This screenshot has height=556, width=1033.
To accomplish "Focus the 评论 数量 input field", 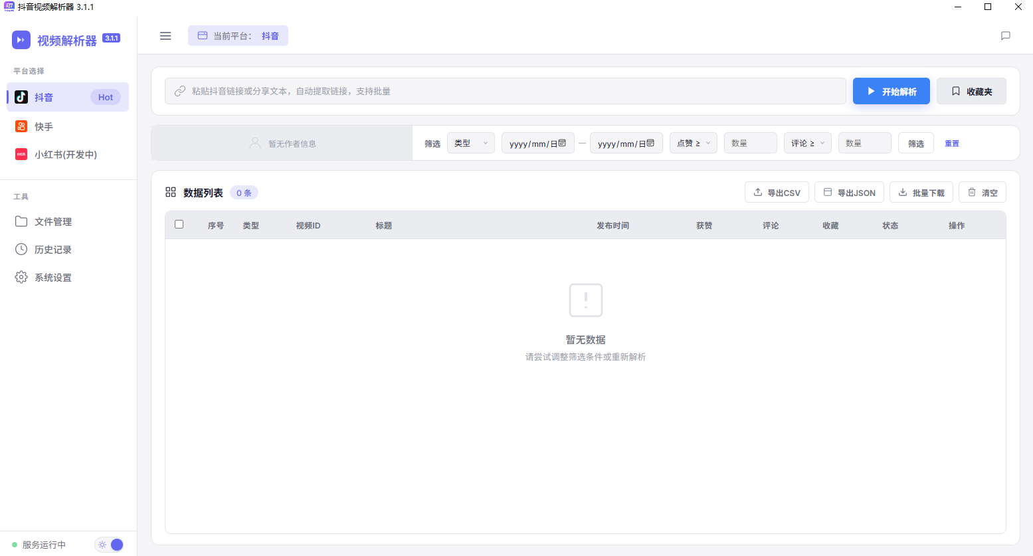I will (865, 143).
